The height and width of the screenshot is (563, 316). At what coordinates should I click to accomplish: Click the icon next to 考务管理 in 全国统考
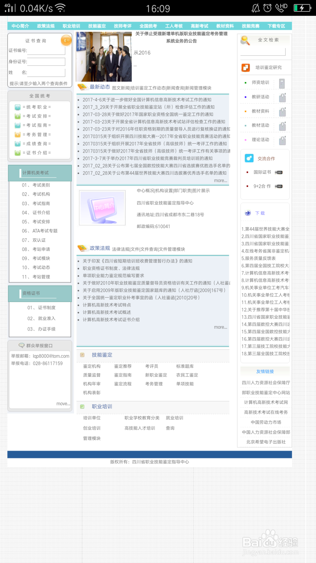click(x=18, y=135)
